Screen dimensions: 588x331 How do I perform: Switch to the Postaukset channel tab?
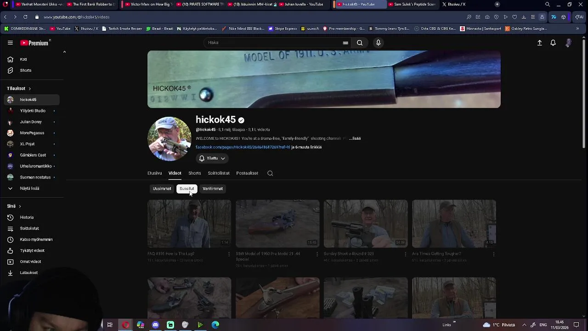[x=247, y=173]
